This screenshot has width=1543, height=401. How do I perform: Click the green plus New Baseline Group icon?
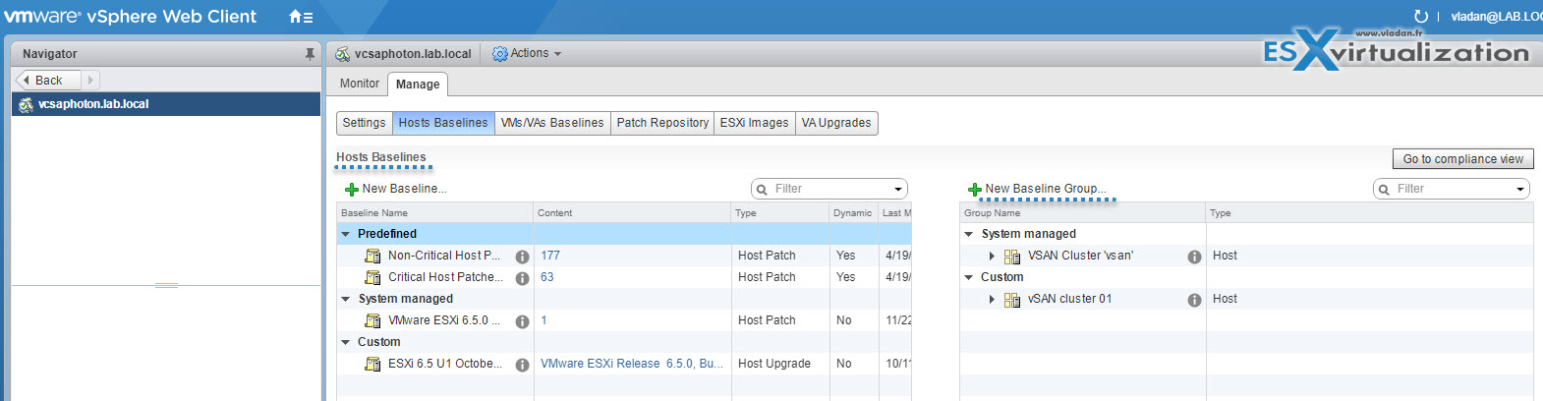[x=975, y=189]
